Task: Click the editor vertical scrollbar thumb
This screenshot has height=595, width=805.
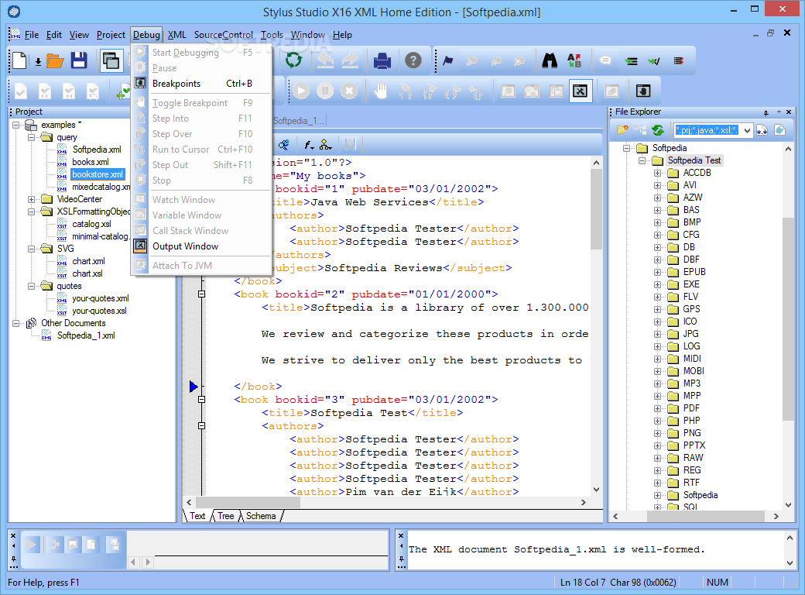Action: coord(596,209)
